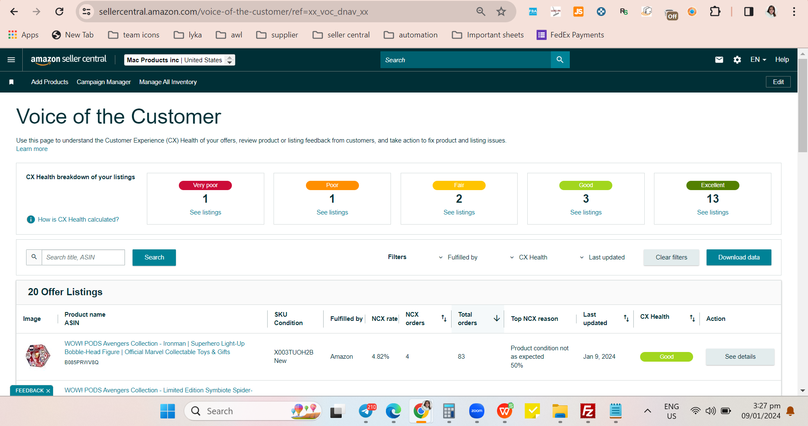Open the Mac Products inc account switcher
This screenshot has width=808, height=426.
tap(180, 60)
